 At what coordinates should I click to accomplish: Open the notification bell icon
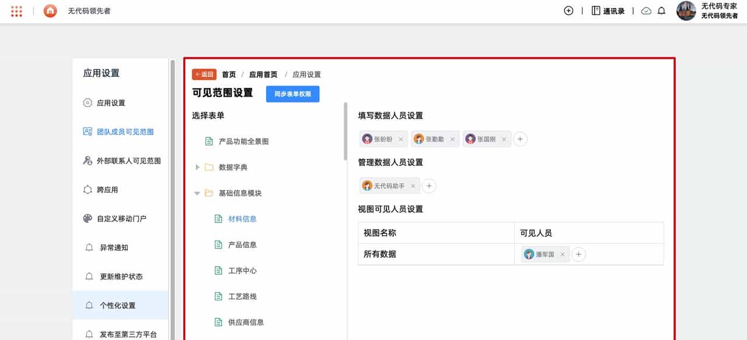point(661,10)
